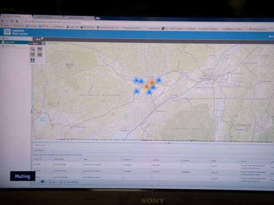The height and width of the screenshot is (205, 274).
Task: Click the top-right tool in the map toolbox
Action: pyautogui.click(x=39, y=49)
